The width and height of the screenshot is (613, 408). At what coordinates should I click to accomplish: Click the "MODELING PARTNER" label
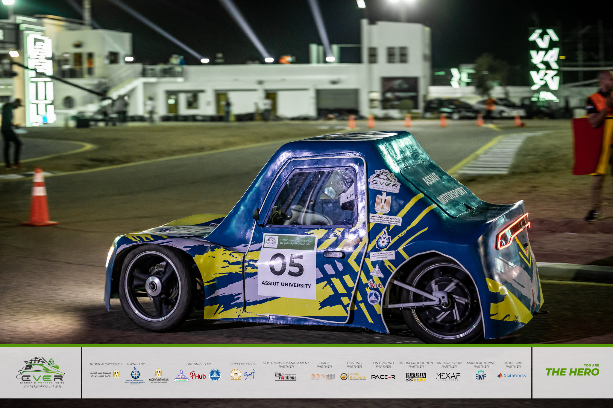click(513, 365)
